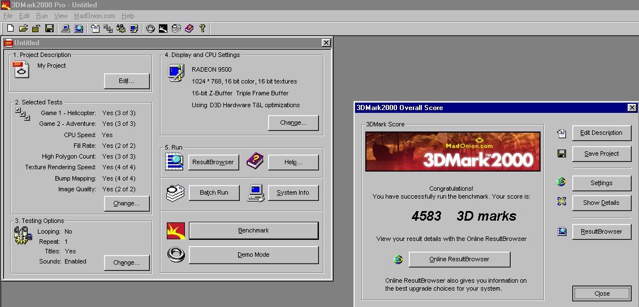The height and width of the screenshot is (307, 639).
Task: Click the purple help book icon beside Help
Action: click(255, 161)
